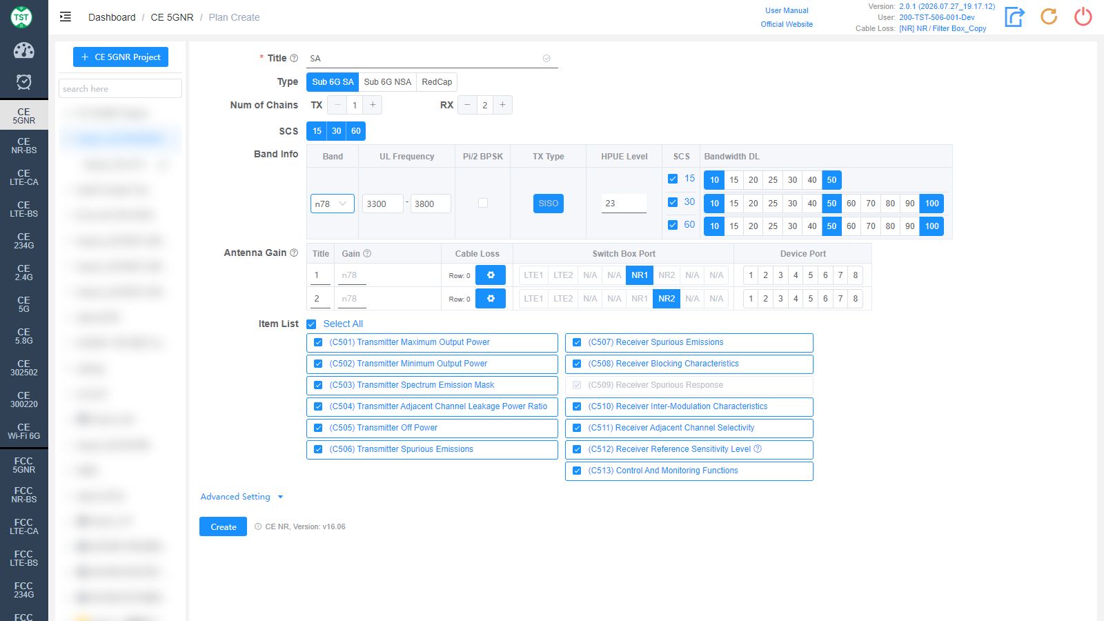This screenshot has width=1104, height=621.
Task: Expand the Advanced Setting section
Action: 241,497
